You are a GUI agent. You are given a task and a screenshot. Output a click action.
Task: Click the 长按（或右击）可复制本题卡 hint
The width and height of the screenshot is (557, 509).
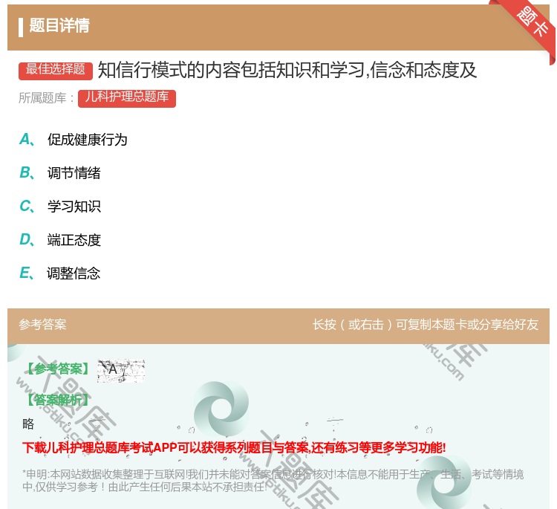point(426,325)
